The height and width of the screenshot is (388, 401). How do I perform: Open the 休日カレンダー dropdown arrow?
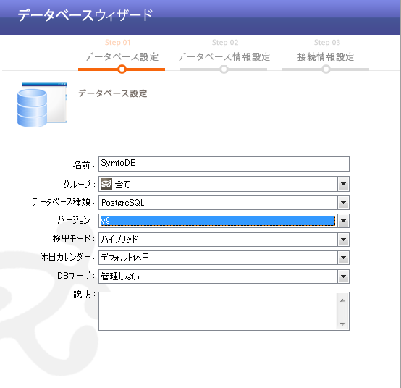[343, 258]
